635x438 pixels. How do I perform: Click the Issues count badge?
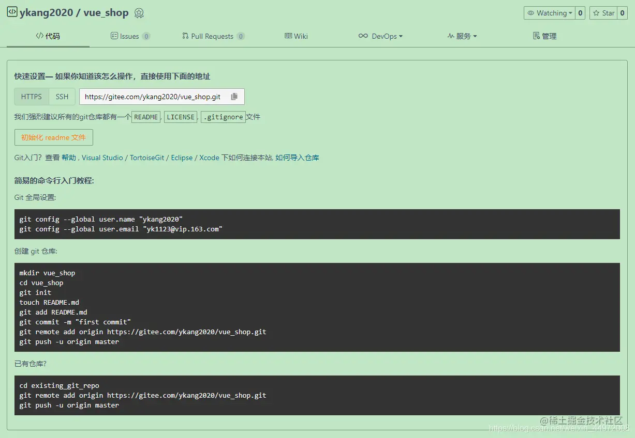tap(146, 36)
